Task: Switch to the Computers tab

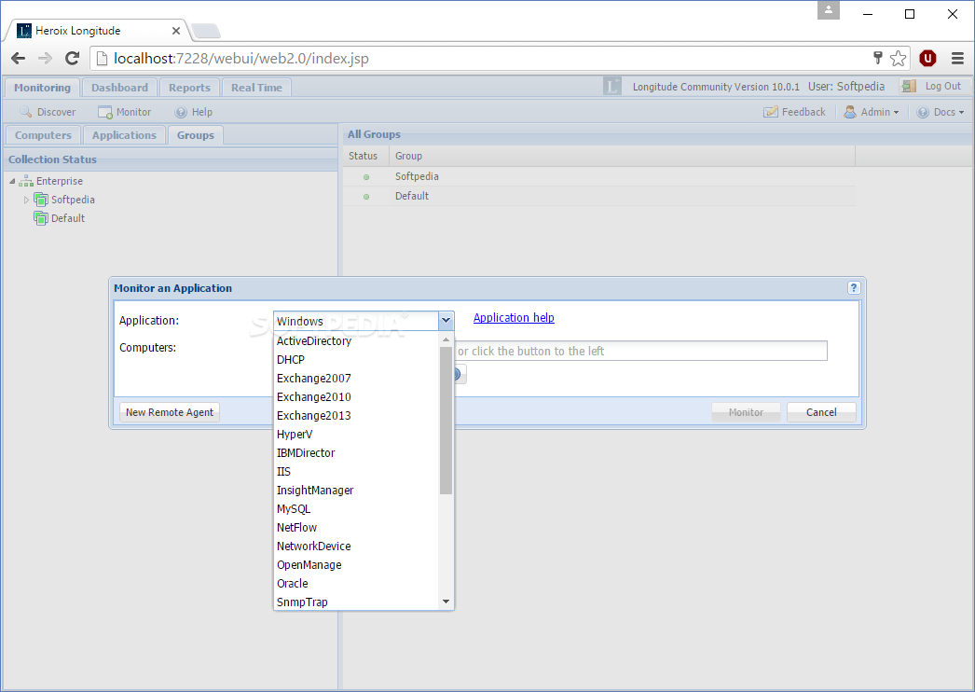Action: coord(43,135)
